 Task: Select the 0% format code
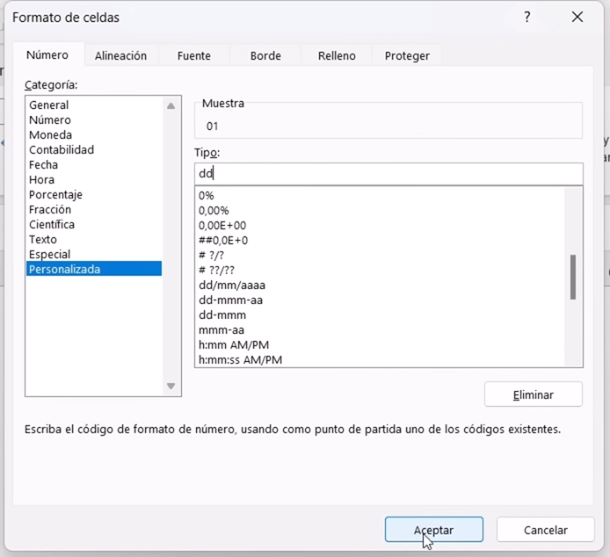tap(380, 196)
